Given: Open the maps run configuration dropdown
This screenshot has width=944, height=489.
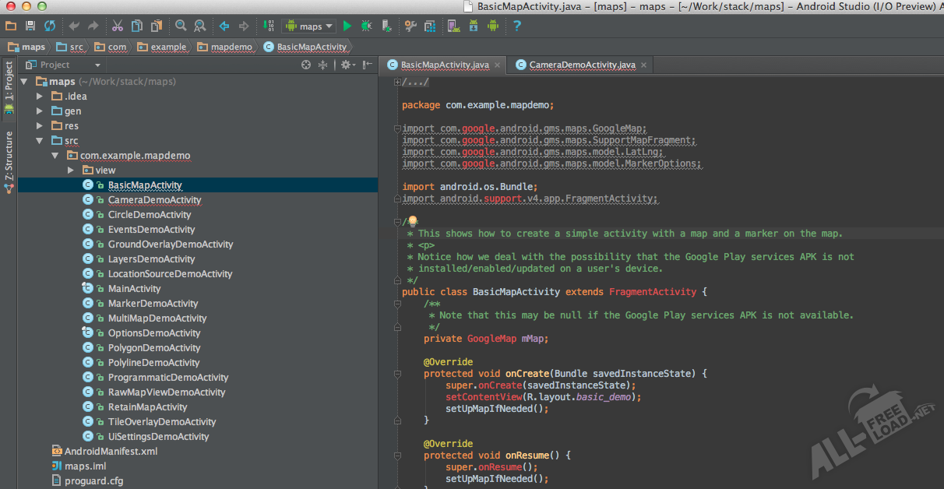Looking at the screenshot, I should click(x=309, y=26).
